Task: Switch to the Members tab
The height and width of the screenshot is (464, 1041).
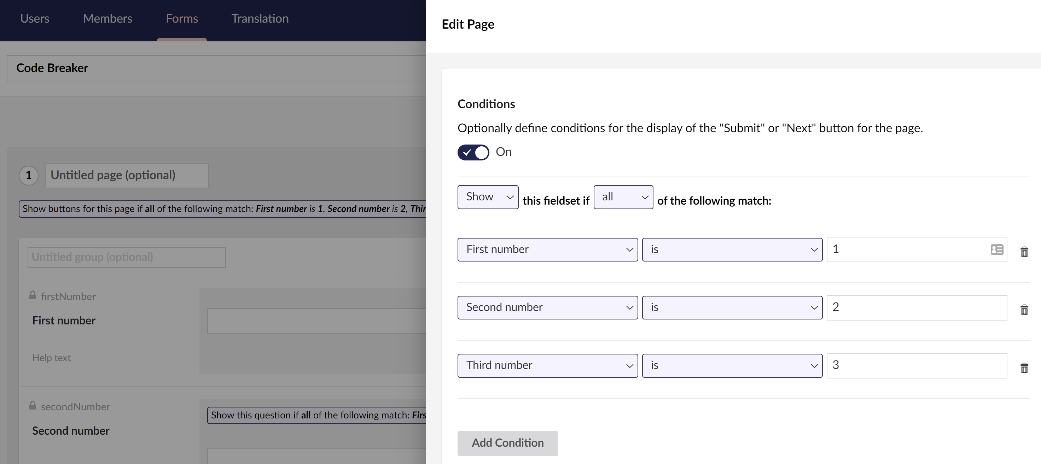Action: pos(107,19)
